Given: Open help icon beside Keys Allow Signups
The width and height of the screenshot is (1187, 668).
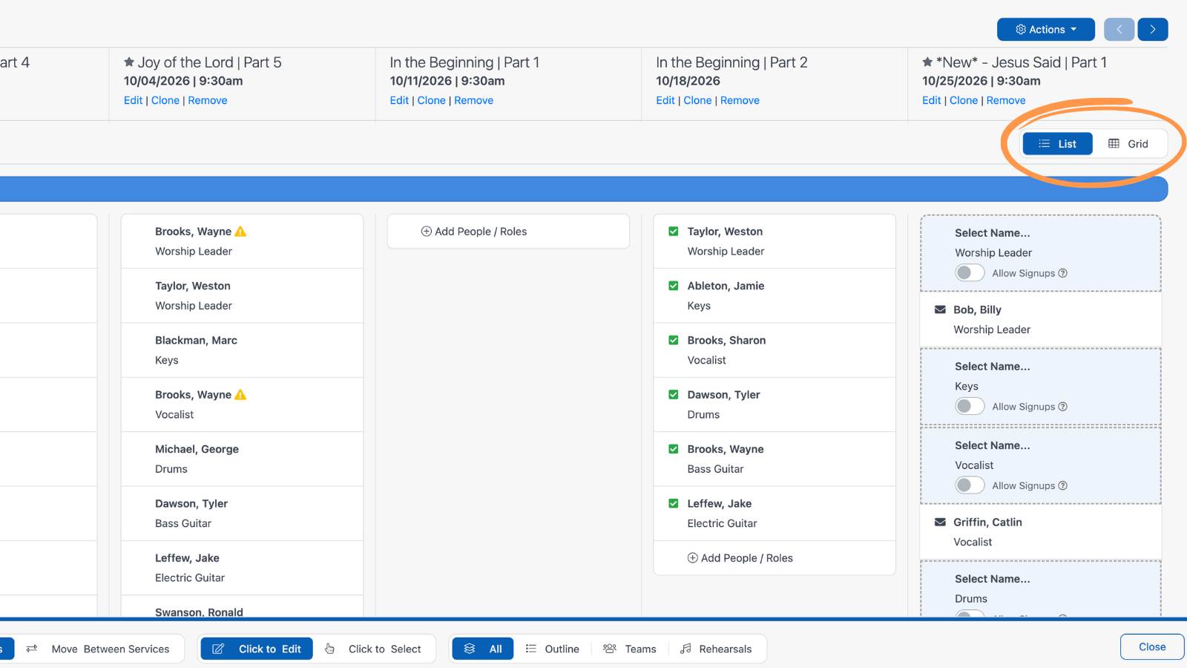Looking at the screenshot, I should click(x=1063, y=407).
